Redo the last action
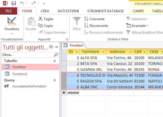The width and height of the screenshot is (163, 117). point(34,3)
